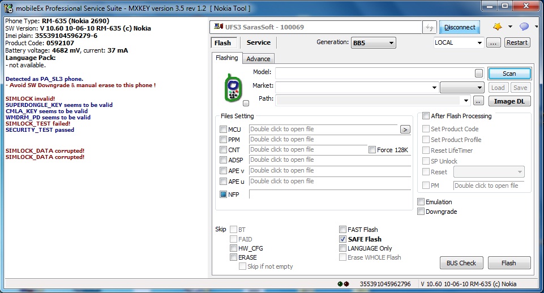Screen dimensions: 544x293
Task: Click the Path browse ellipsis button
Action: click(478, 101)
